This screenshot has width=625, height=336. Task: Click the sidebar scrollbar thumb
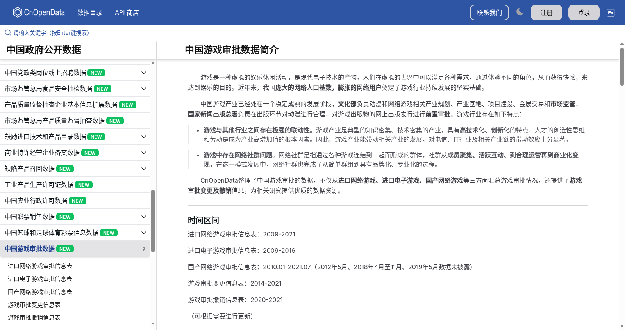click(153, 221)
